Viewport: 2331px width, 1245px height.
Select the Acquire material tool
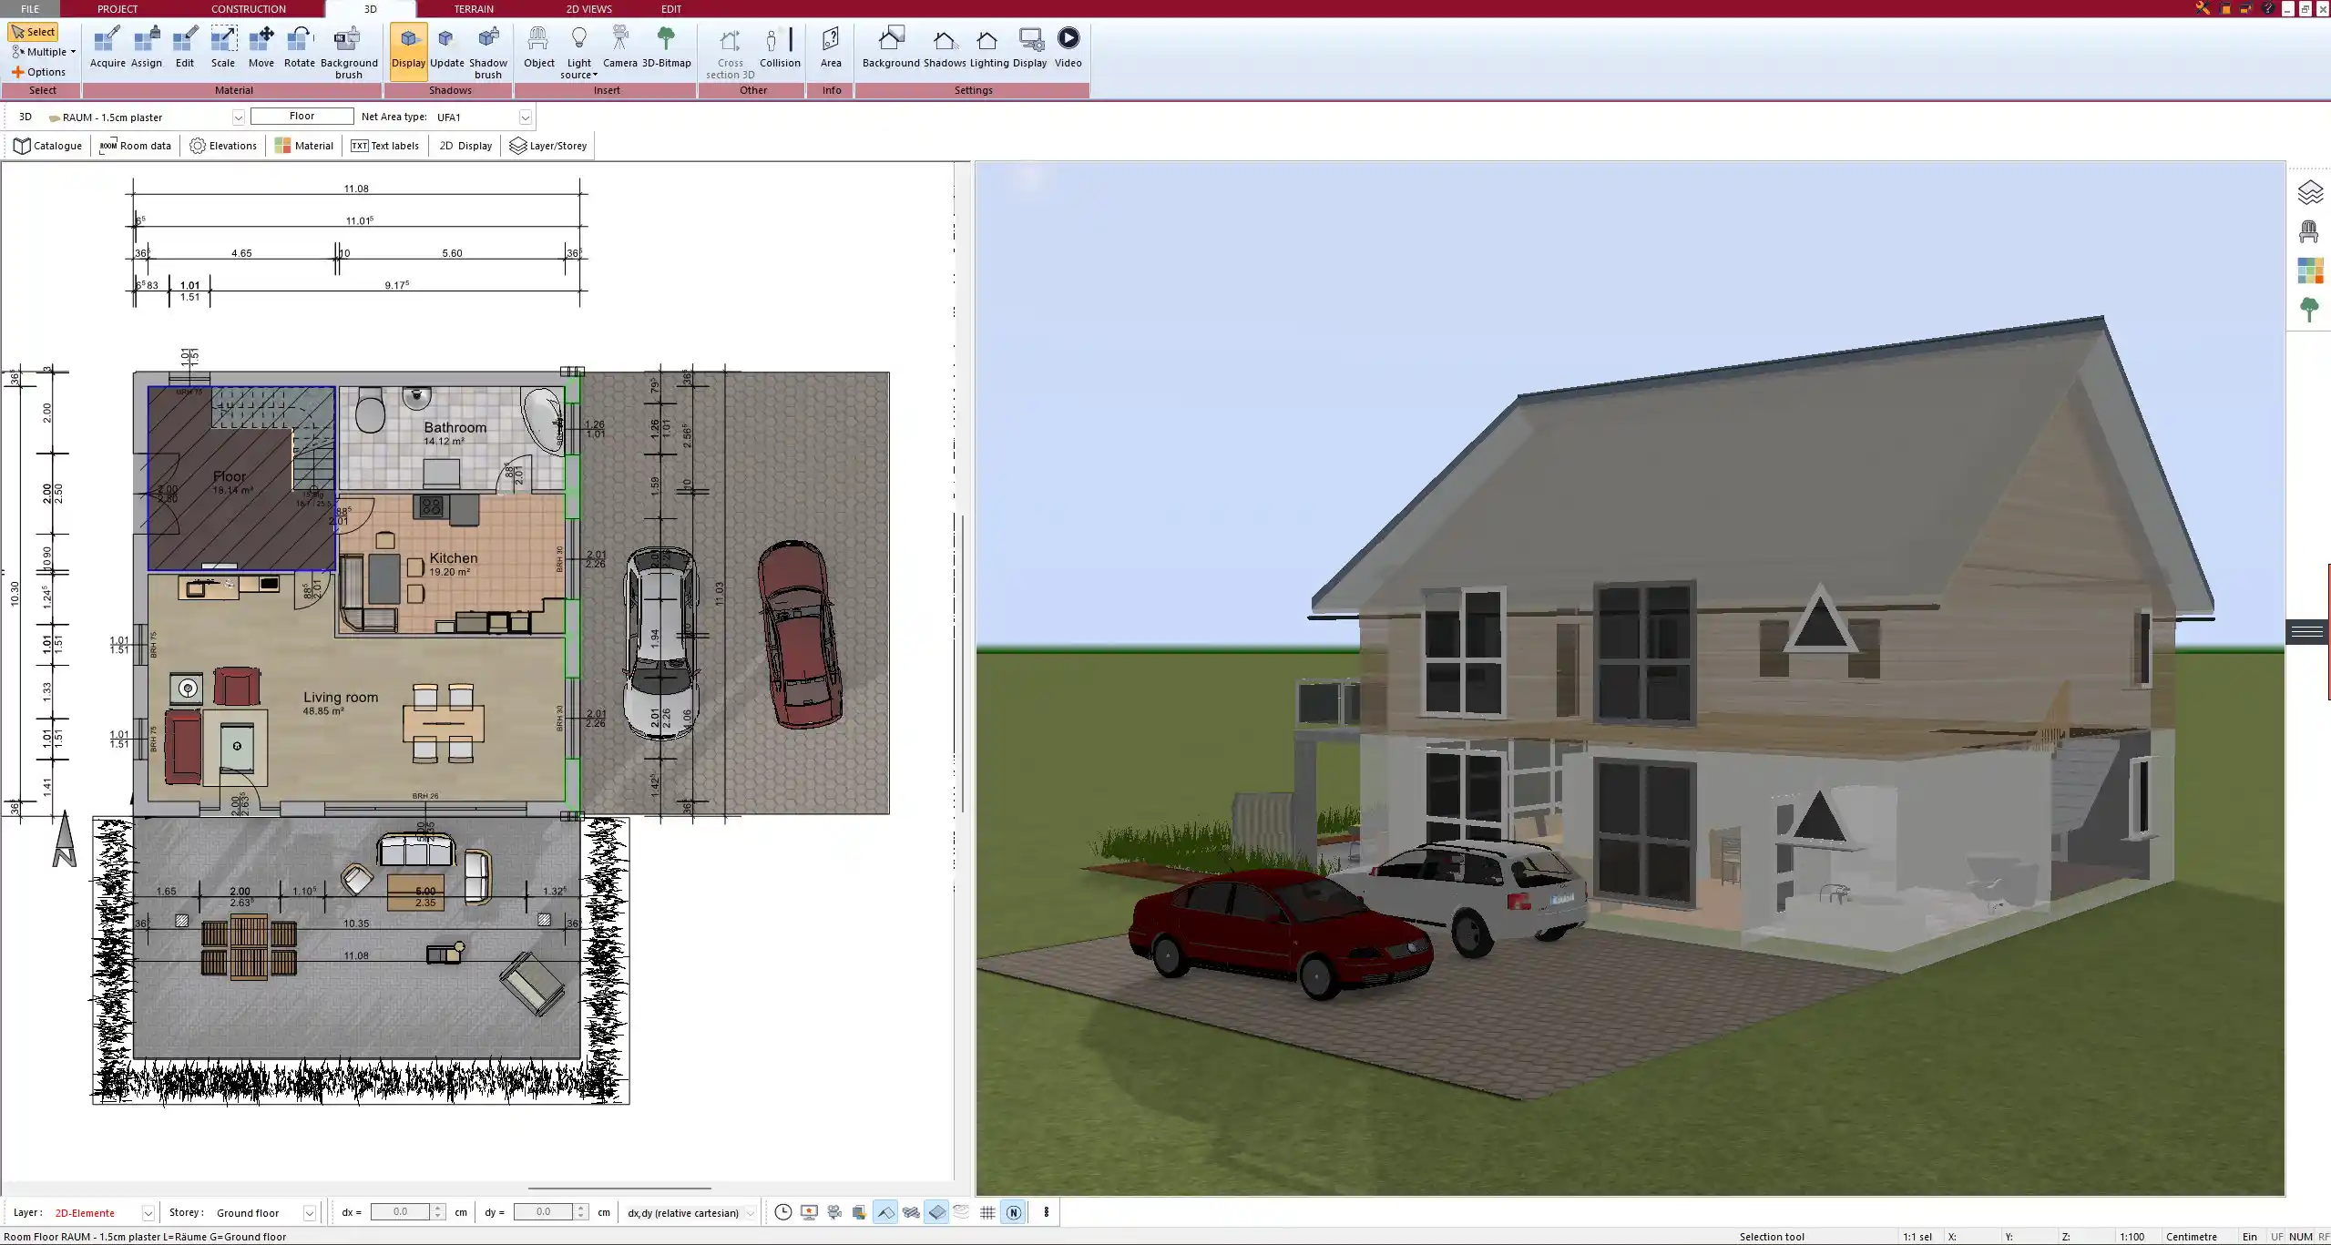coord(107,46)
